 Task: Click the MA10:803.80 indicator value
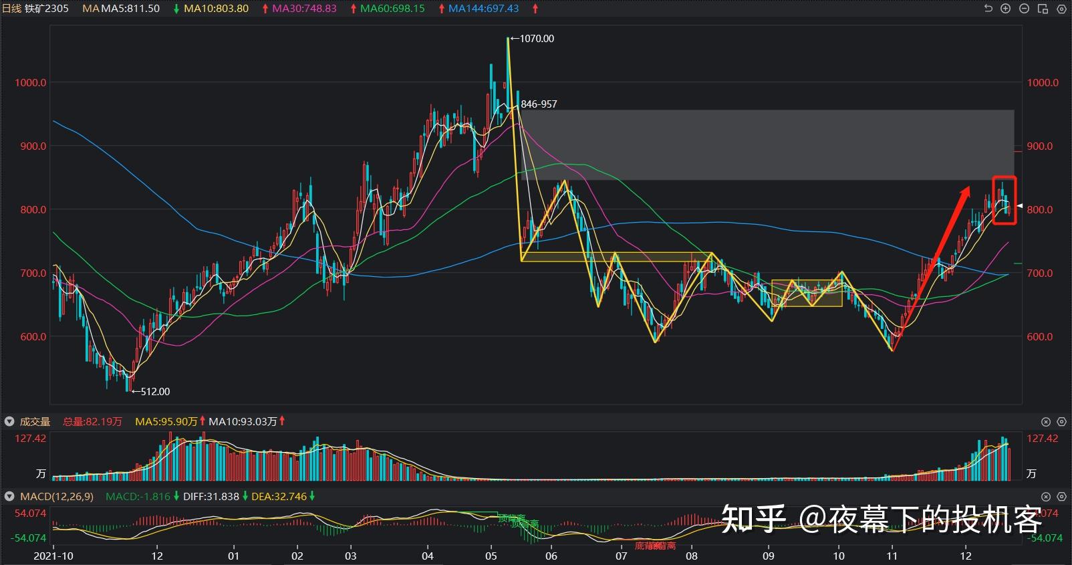pyautogui.click(x=216, y=9)
